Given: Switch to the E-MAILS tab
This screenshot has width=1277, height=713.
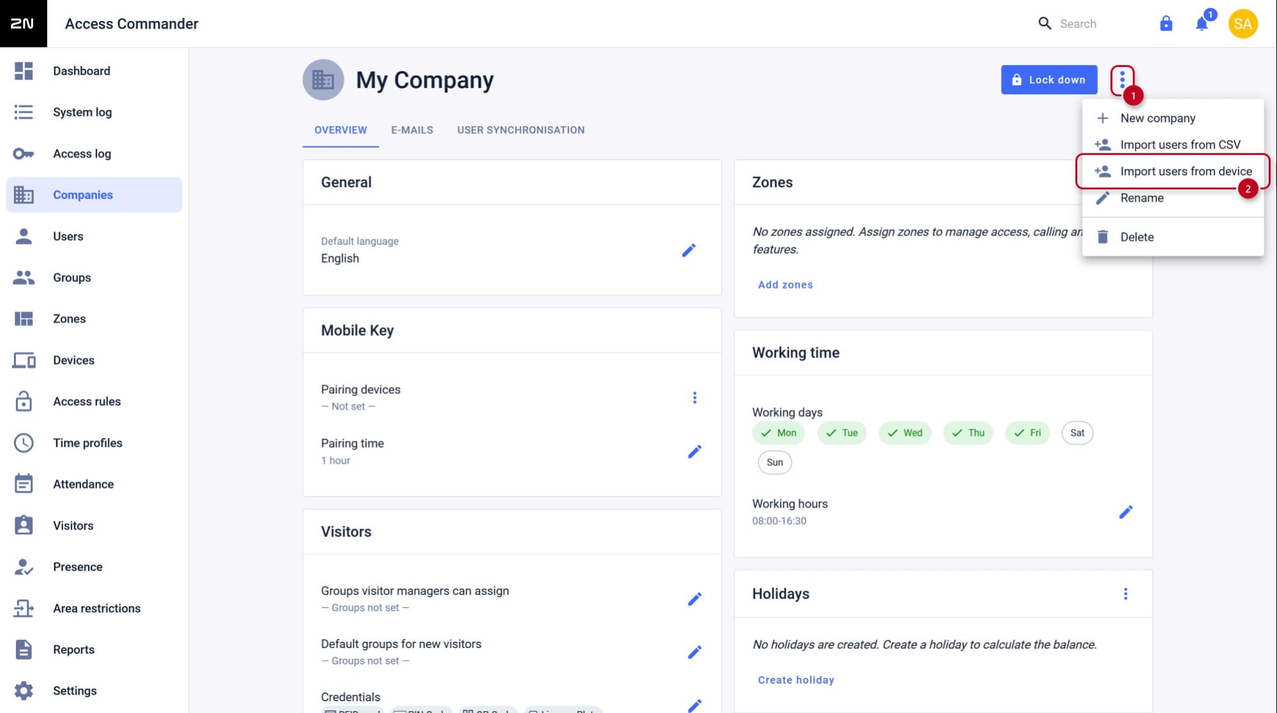Looking at the screenshot, I should (x=412, y=130).
